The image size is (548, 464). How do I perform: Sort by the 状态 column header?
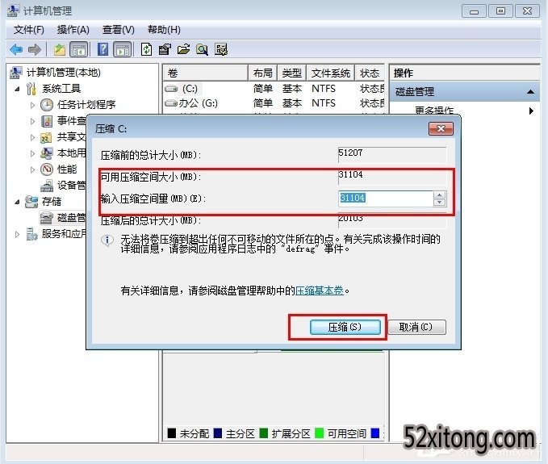(370, 73)
